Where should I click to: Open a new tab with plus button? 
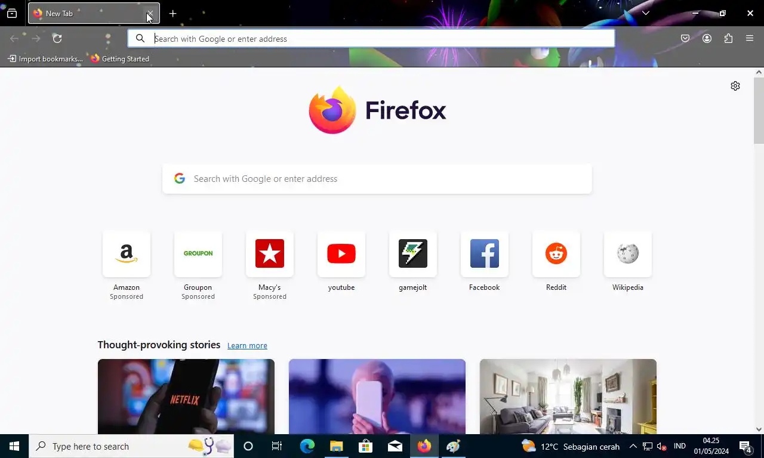click(172, 13)
